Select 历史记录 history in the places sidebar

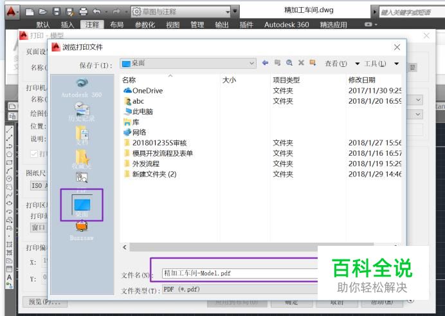[82, 111]
